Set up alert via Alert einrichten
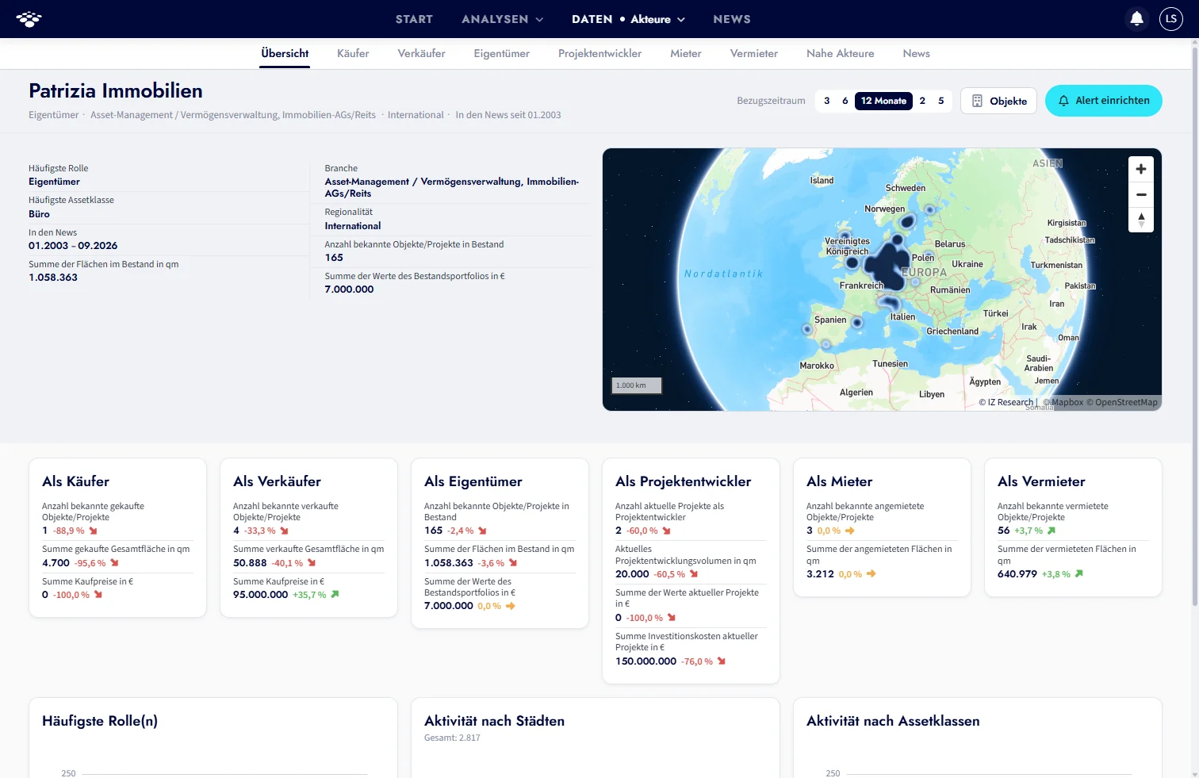This screenshot has height=778, width=1199. point(1103,101)
